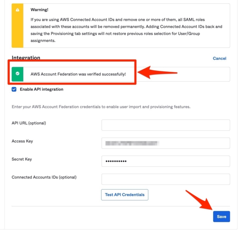Click the masked Secret Key dots
The height and width of the screenshot is (231, 239).
tap(116, 161)
